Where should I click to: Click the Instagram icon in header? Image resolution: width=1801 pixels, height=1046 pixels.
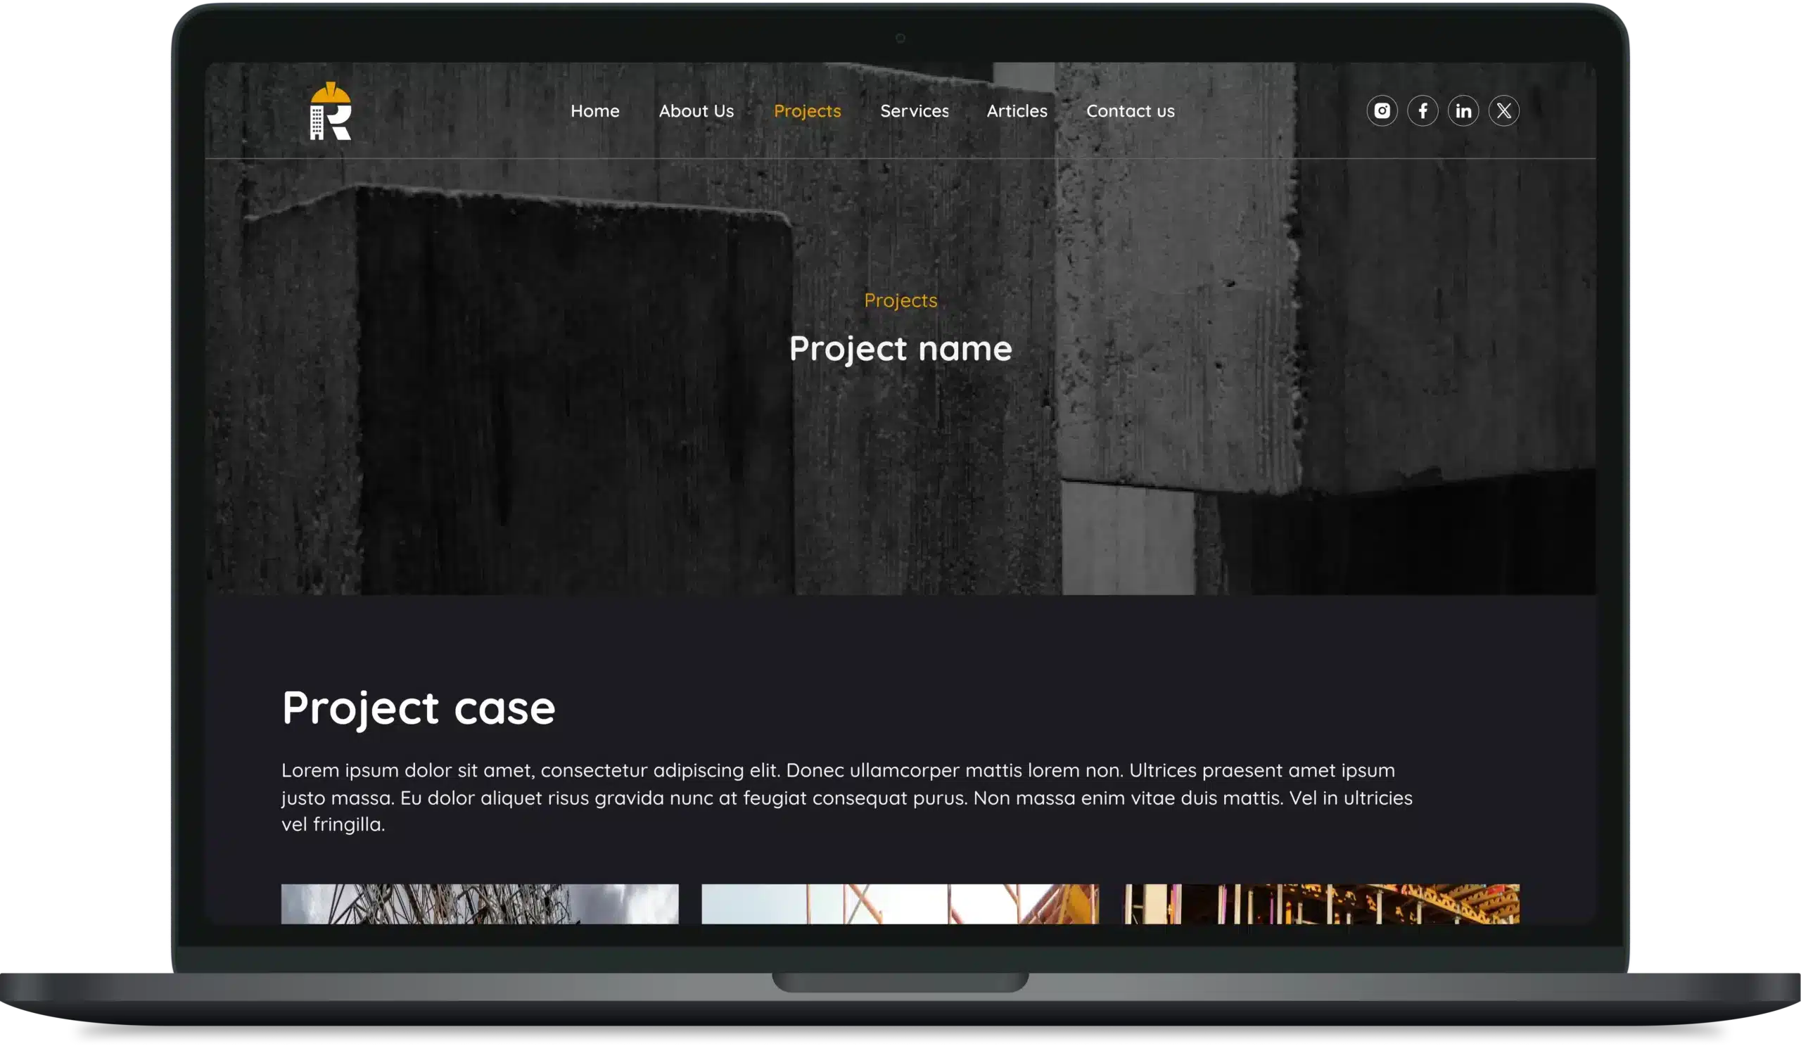pos(1382,110)
